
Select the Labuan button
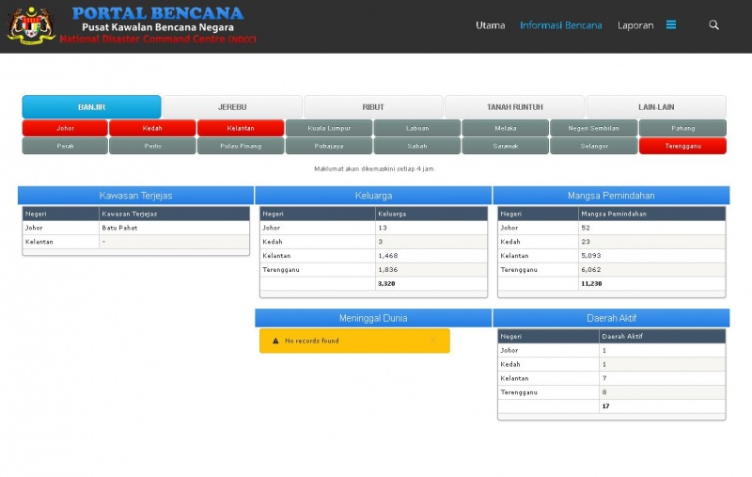pos(417,128)
